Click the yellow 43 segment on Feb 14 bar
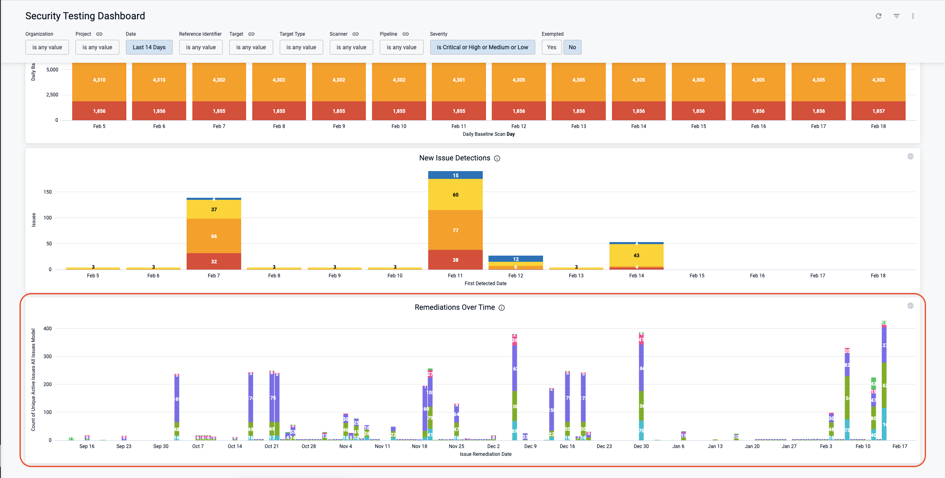 pyautogui.click(x=636, y=255)
